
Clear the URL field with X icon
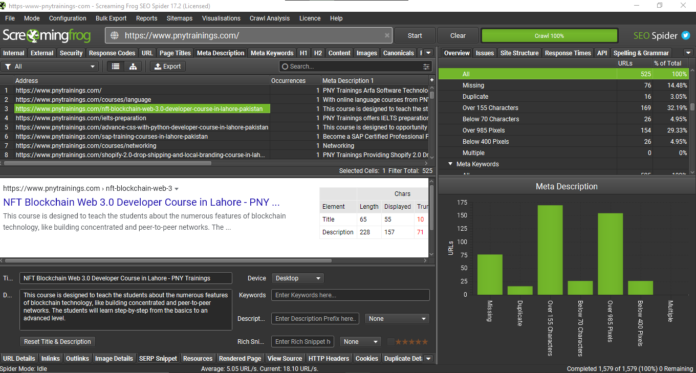click(387, 36)
